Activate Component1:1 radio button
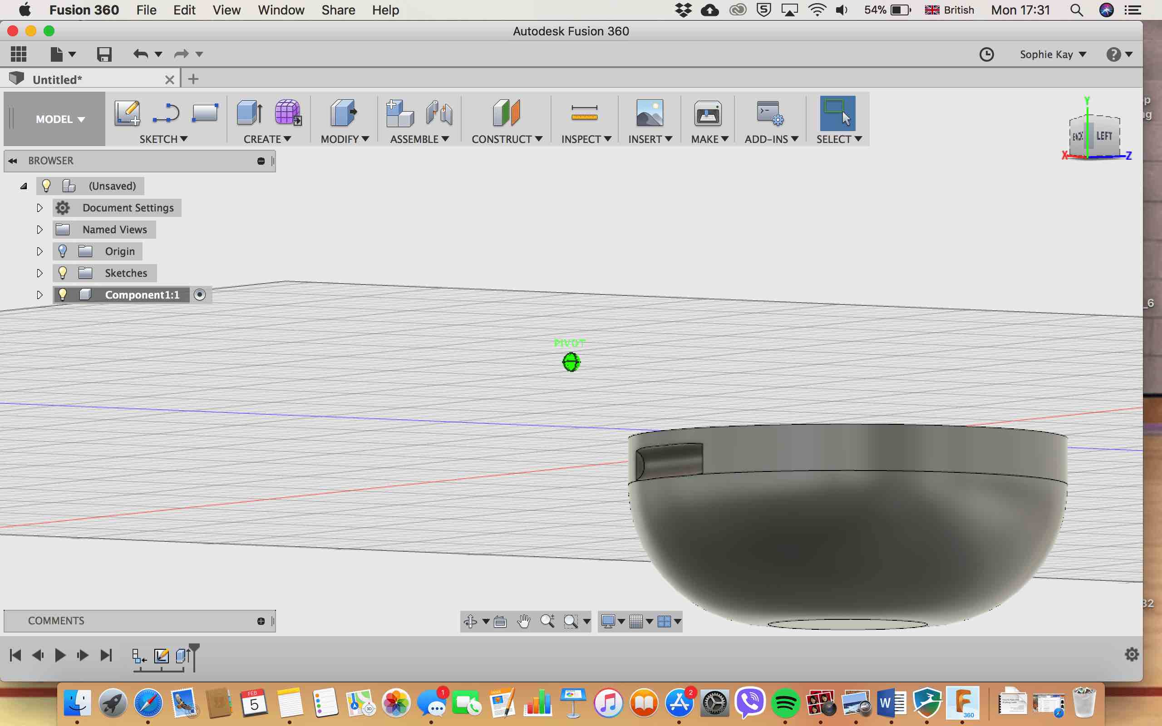The height and width of the screenshot is (726, 1162). [200, 295]
